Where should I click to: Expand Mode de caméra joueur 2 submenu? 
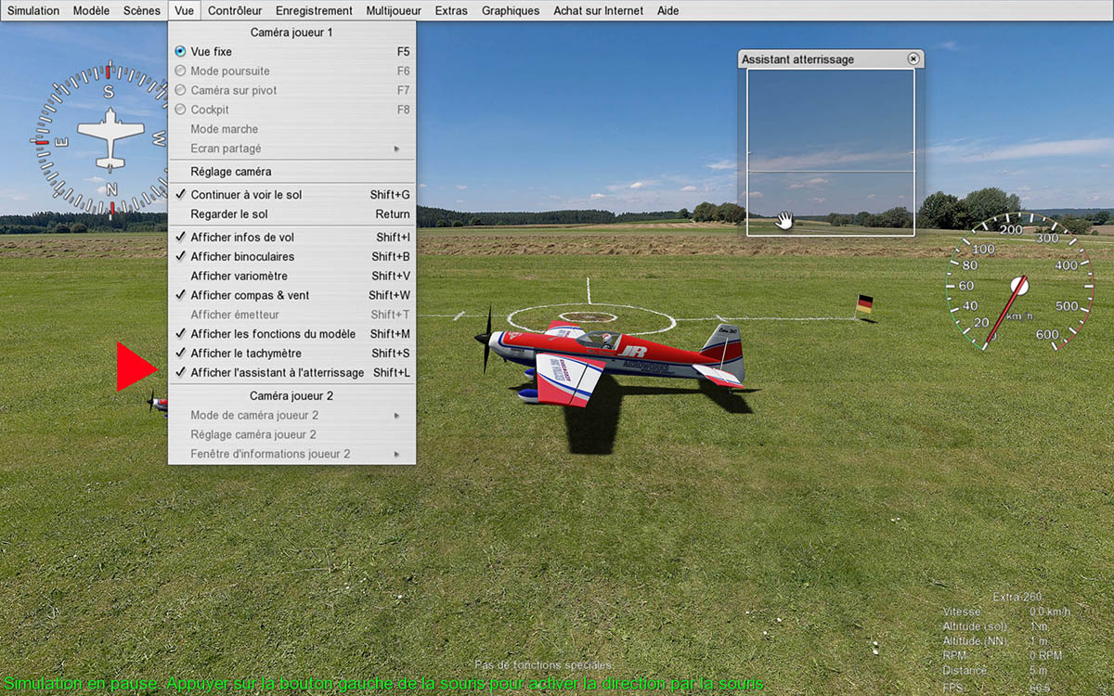(x=396, y=416)
